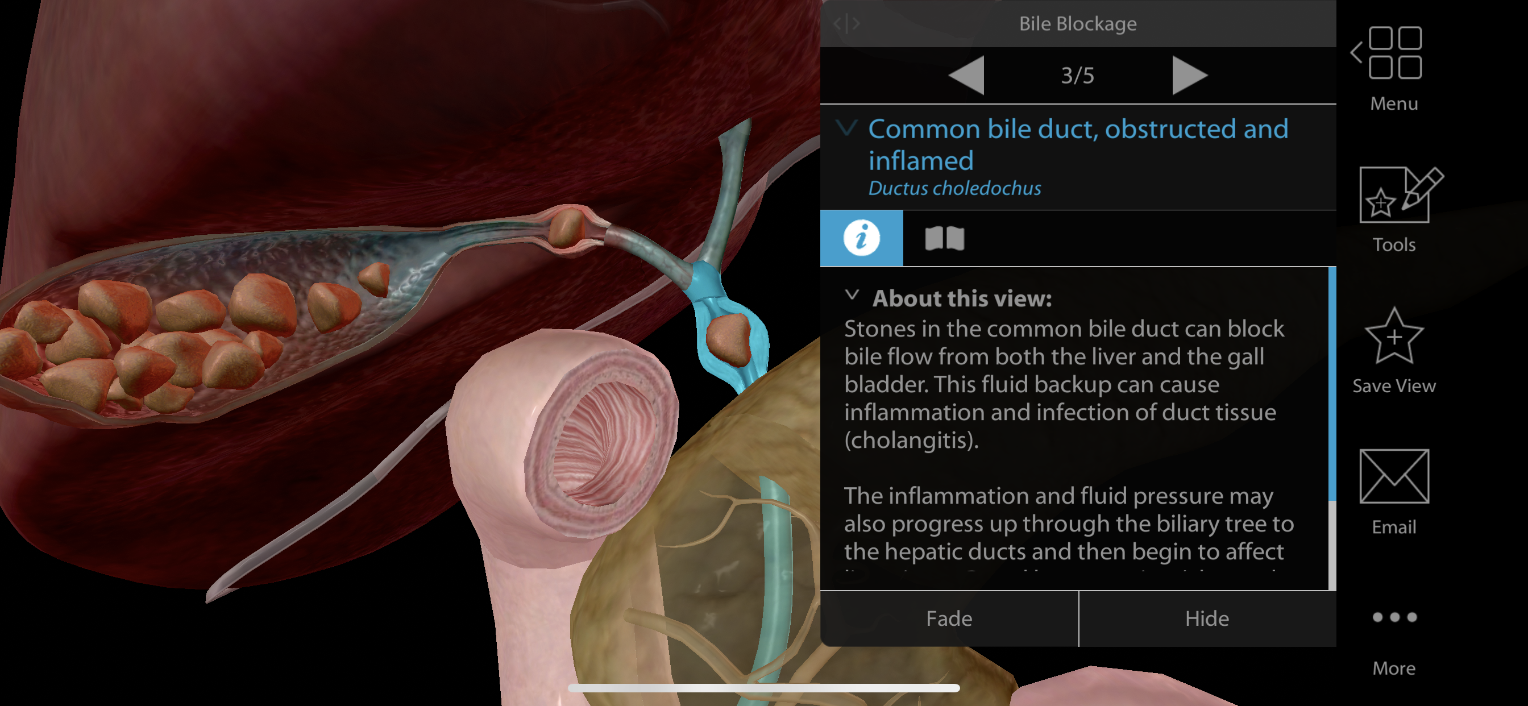Viewport: 1528px width, 706px height.
Task: Select the info tab icon
Action: click(x=861, y=238)
